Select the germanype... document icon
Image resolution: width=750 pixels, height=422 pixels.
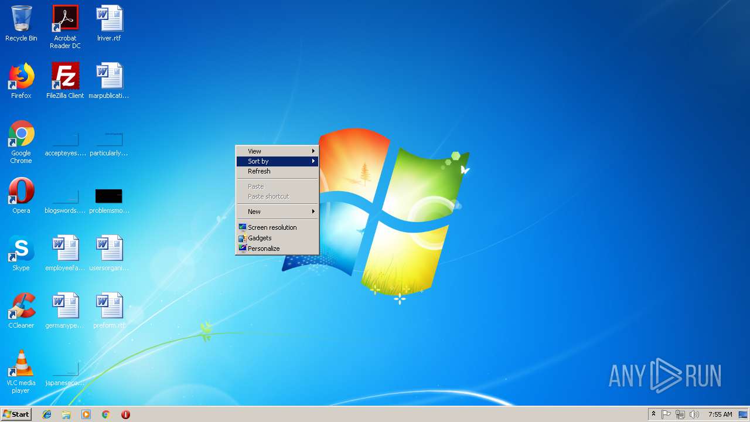pos(65,311)
